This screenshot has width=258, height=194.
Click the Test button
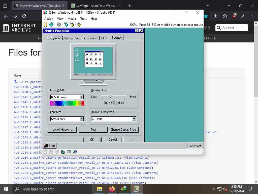coord(93,130)
